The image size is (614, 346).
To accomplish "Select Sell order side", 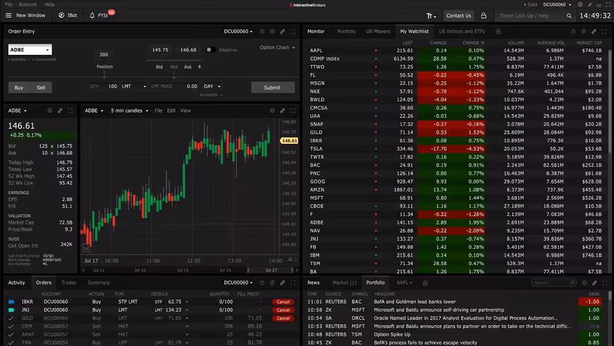I will click(41, 88).
